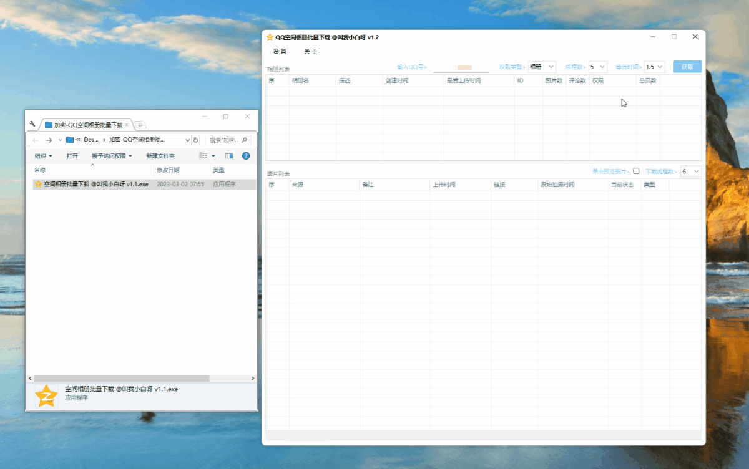Click the refresh icon beside the address bar
The width and height of the screenshot is (749, 469).
196,140
